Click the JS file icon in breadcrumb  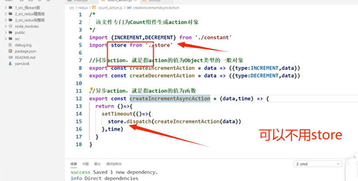click(x=94, y=8)
